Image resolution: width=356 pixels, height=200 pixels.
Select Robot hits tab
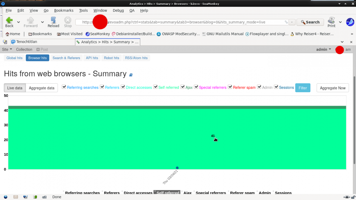click(112, 58)
